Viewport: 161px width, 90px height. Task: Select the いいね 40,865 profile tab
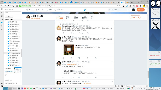tap(85, 17)
